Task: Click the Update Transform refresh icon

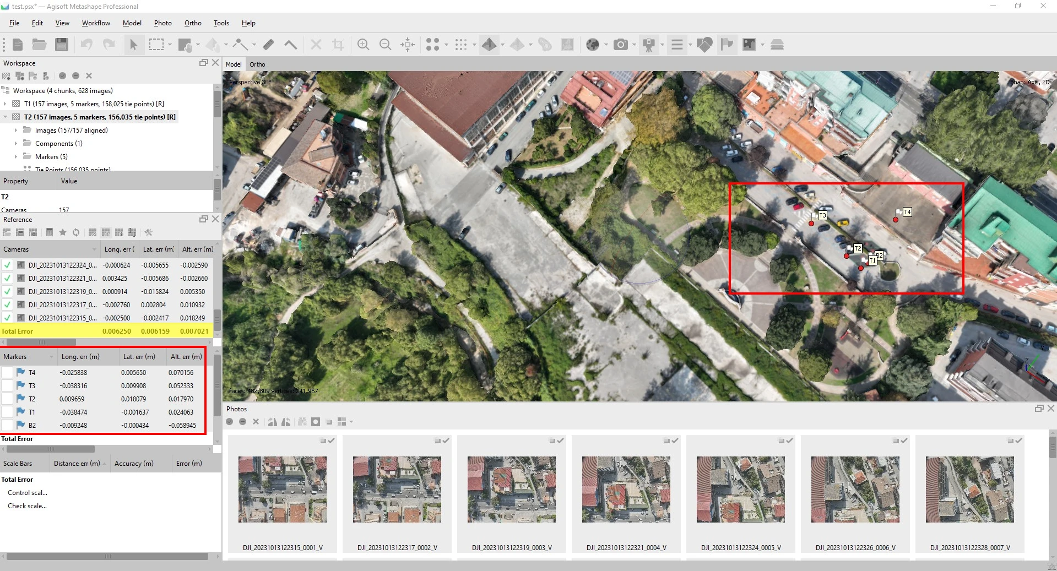Action: [76, 232]
